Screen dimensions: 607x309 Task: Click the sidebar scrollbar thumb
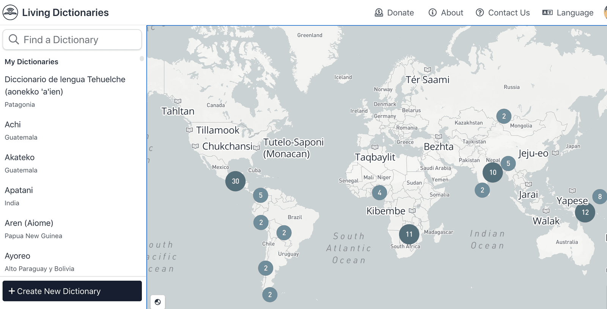point(142,58)
